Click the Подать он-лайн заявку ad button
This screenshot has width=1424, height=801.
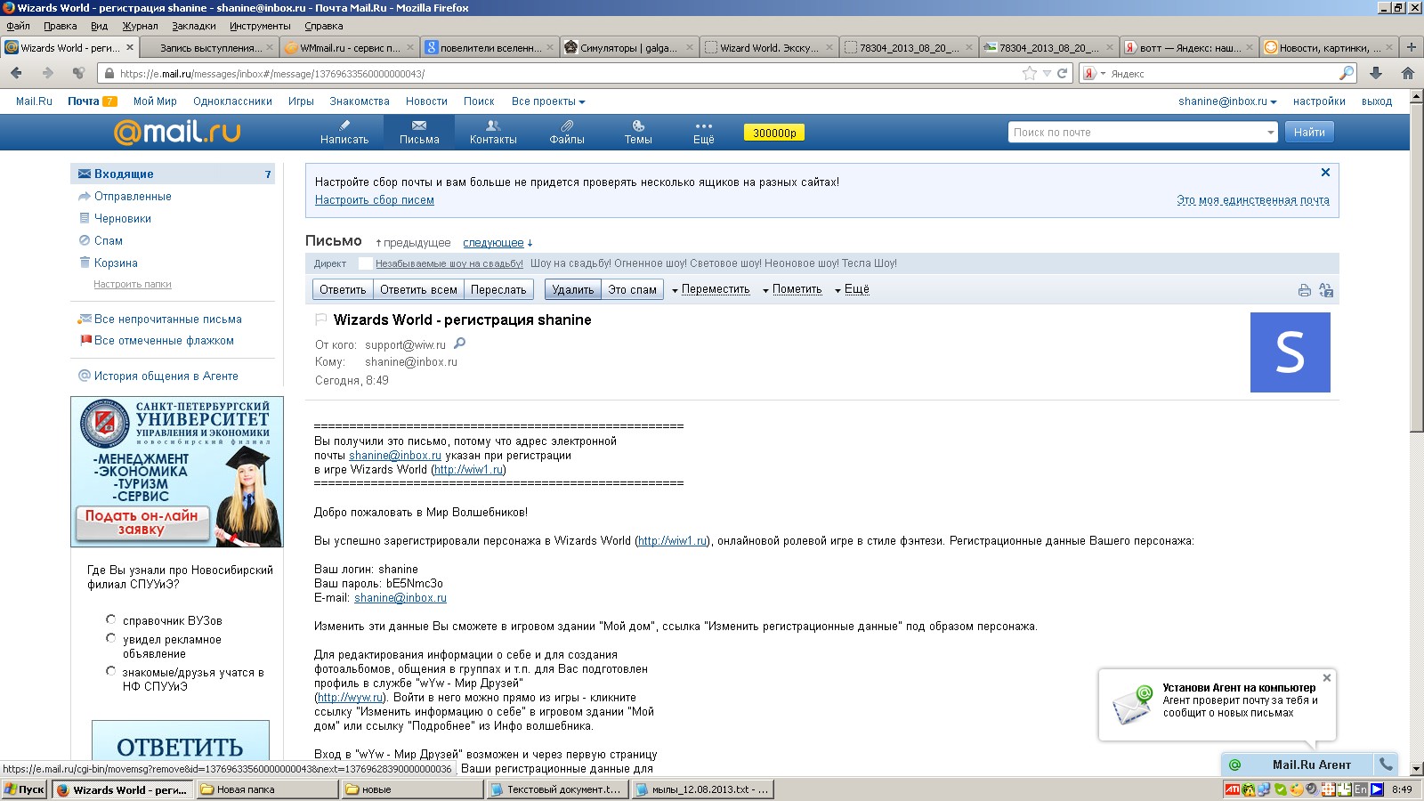[142, 522]
